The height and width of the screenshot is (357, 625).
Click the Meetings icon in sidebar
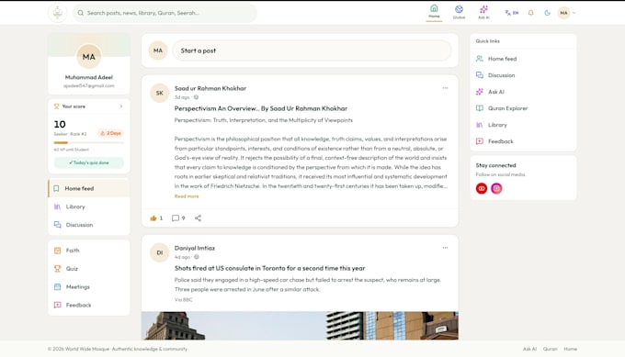click(57, 286)
